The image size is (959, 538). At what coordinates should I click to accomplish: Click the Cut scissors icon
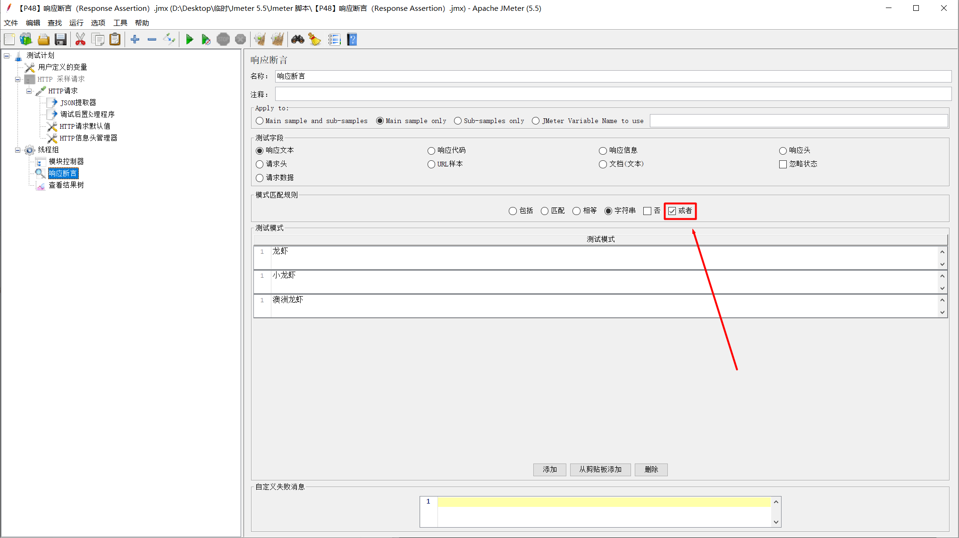tap(81, 40)
